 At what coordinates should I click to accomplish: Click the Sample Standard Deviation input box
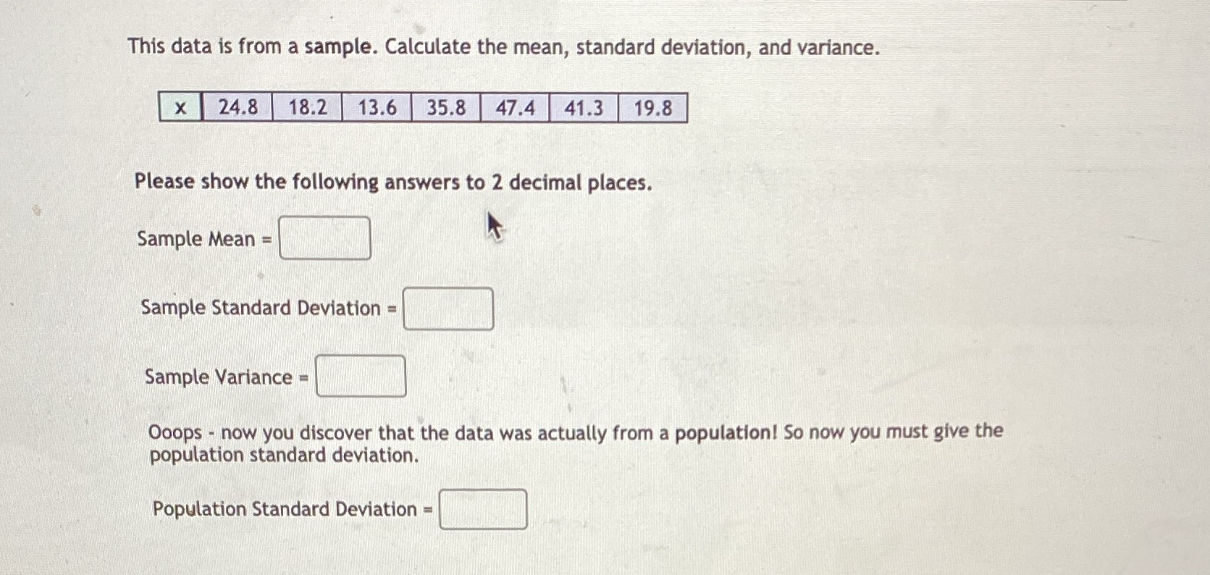[448, 308]
